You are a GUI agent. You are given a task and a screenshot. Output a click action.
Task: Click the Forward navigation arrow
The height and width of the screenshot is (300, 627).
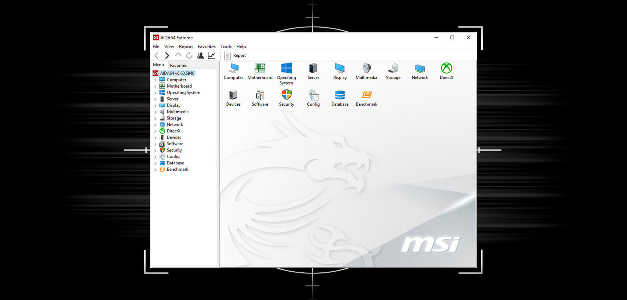tap(167, 55)
